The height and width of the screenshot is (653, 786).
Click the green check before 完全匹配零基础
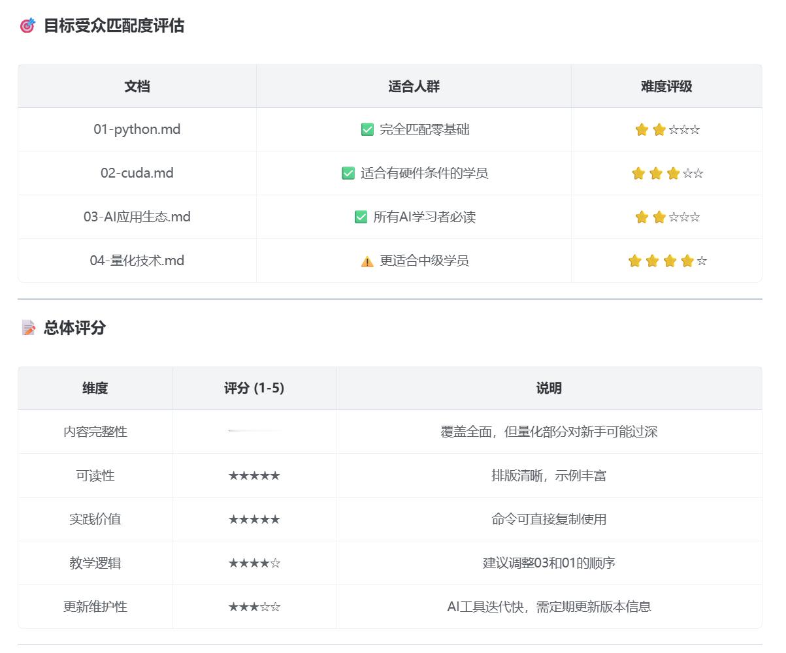367,129
